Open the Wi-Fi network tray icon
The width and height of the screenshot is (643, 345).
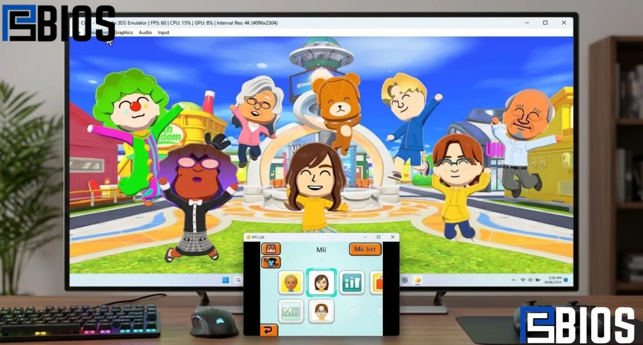[x=523, y=280]
